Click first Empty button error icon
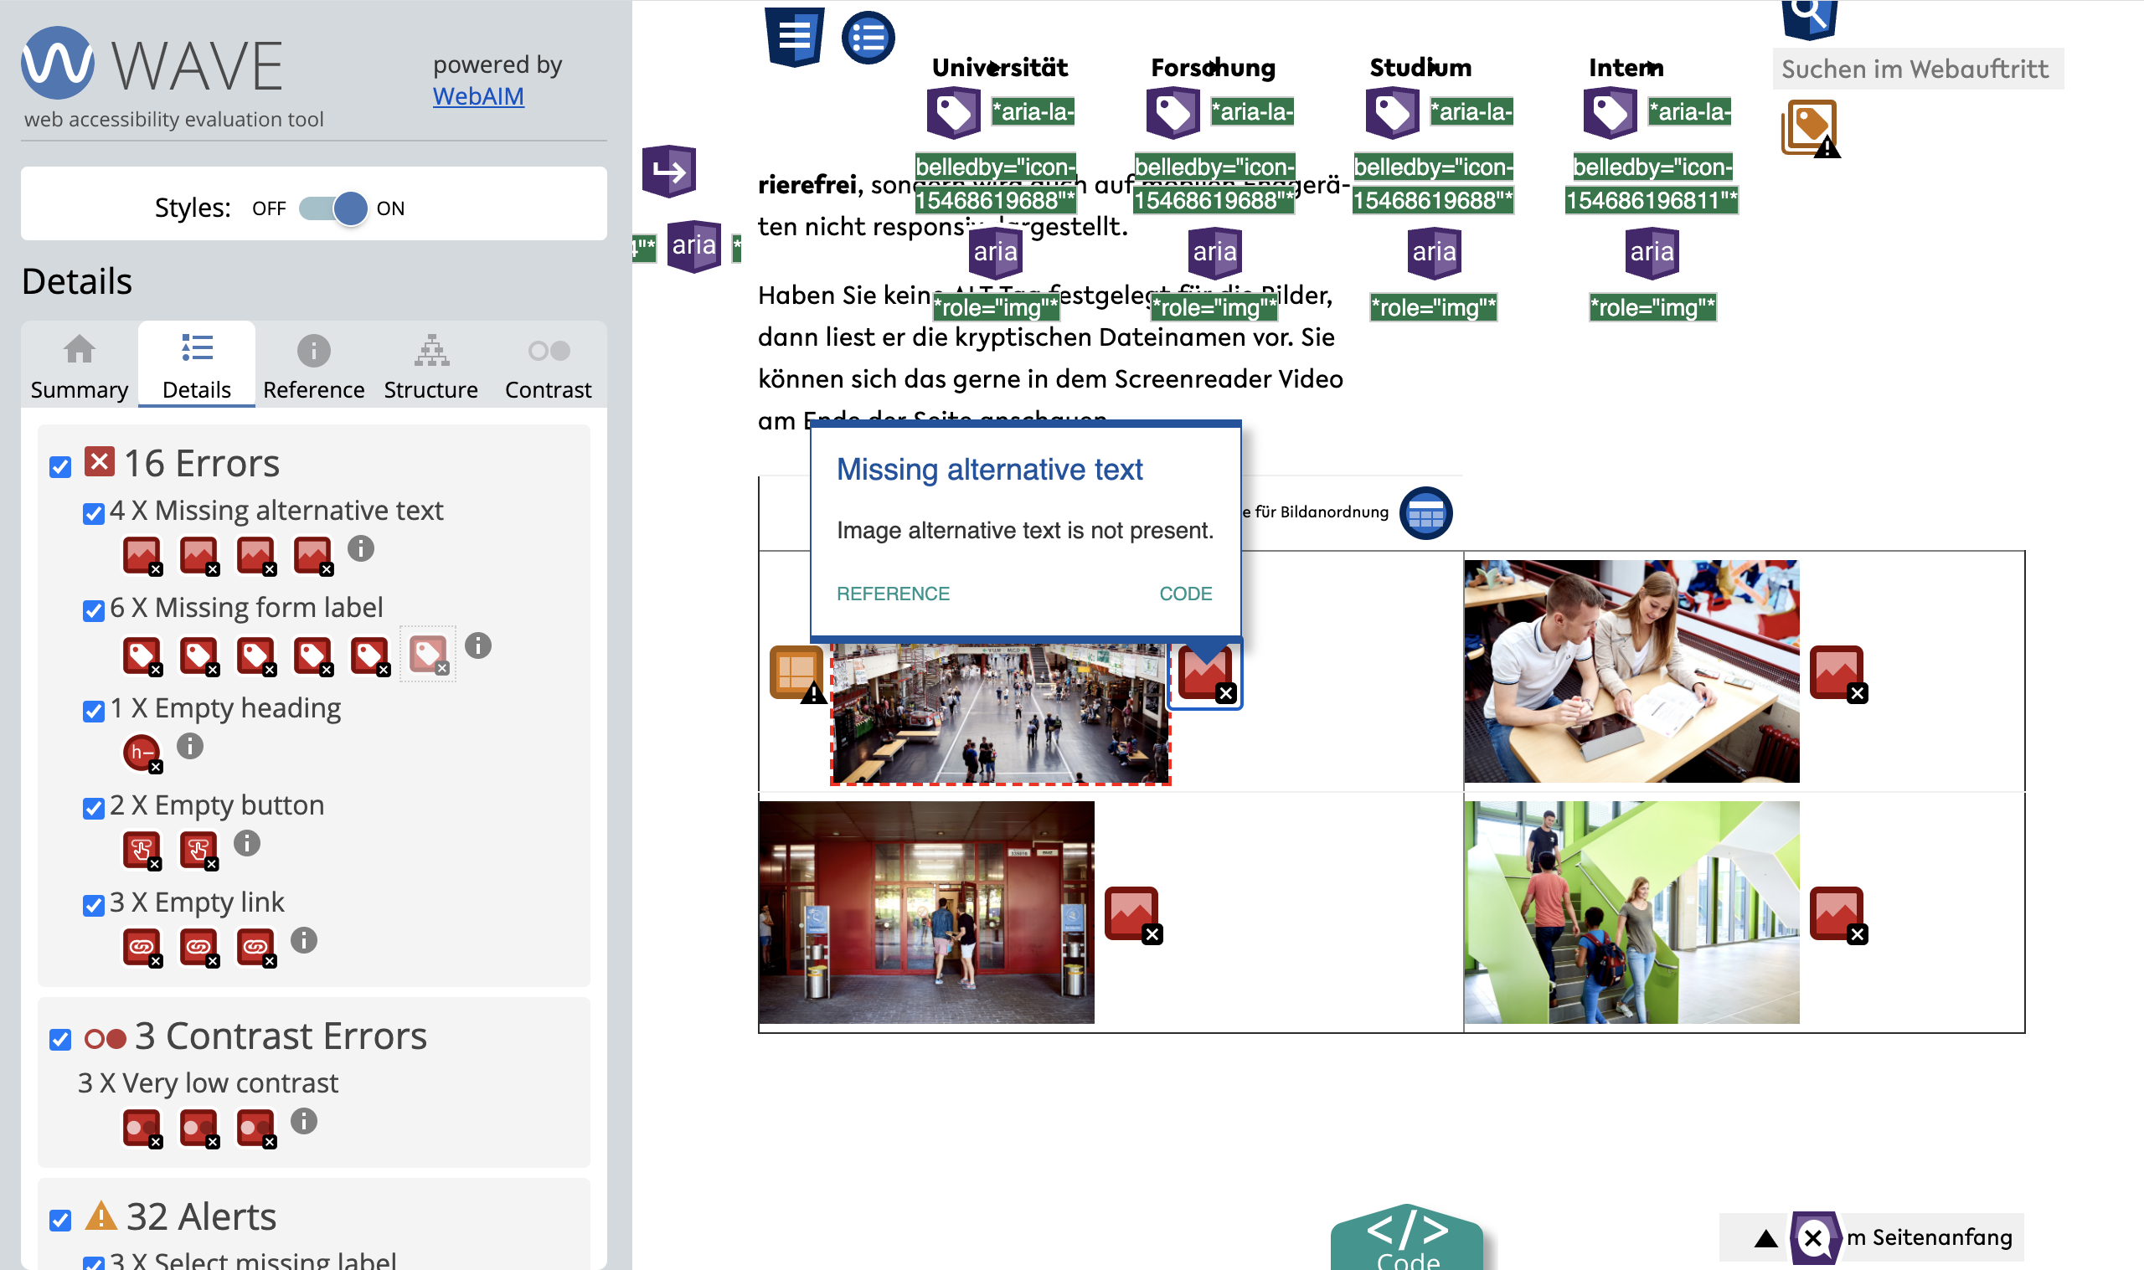Image resolution: width=2144 pixels, height=1270 pixels. [142, 850]
